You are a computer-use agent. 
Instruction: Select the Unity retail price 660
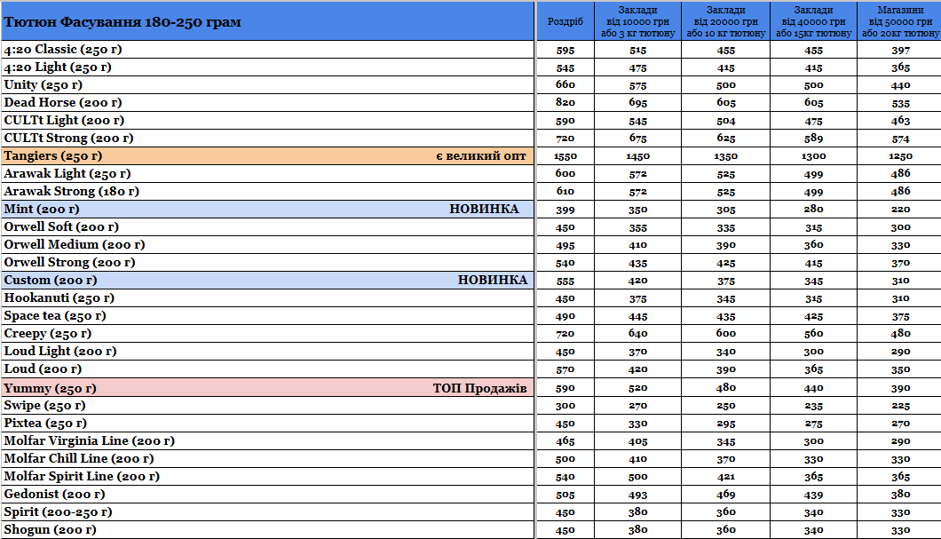565,85
